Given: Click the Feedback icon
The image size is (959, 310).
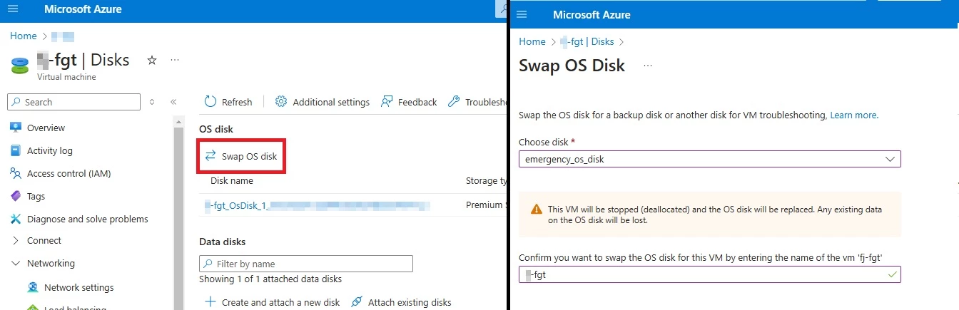Looking at the screenshot, I should click(387, 102).
